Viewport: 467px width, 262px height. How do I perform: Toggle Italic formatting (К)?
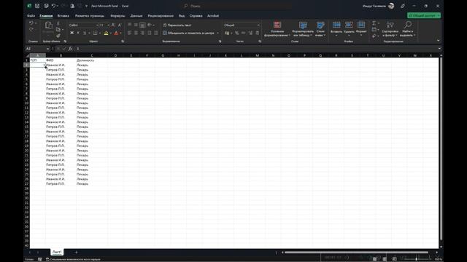click(x=78, y=33)
